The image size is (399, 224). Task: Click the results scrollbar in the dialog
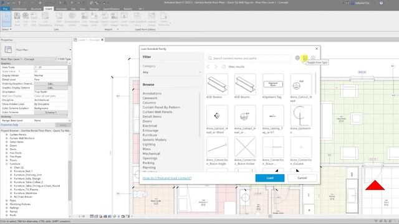point(316,84)
